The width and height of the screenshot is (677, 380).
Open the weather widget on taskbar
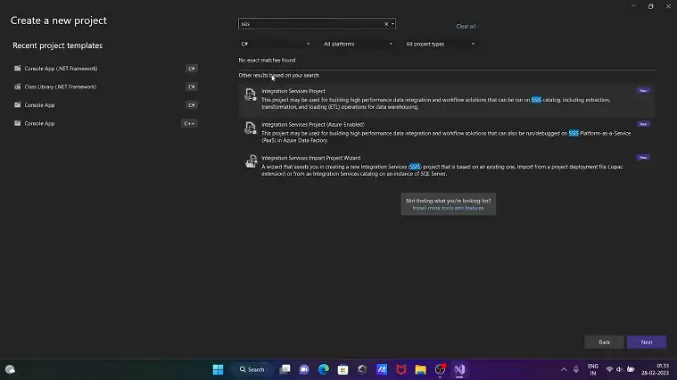click(11, 369)
